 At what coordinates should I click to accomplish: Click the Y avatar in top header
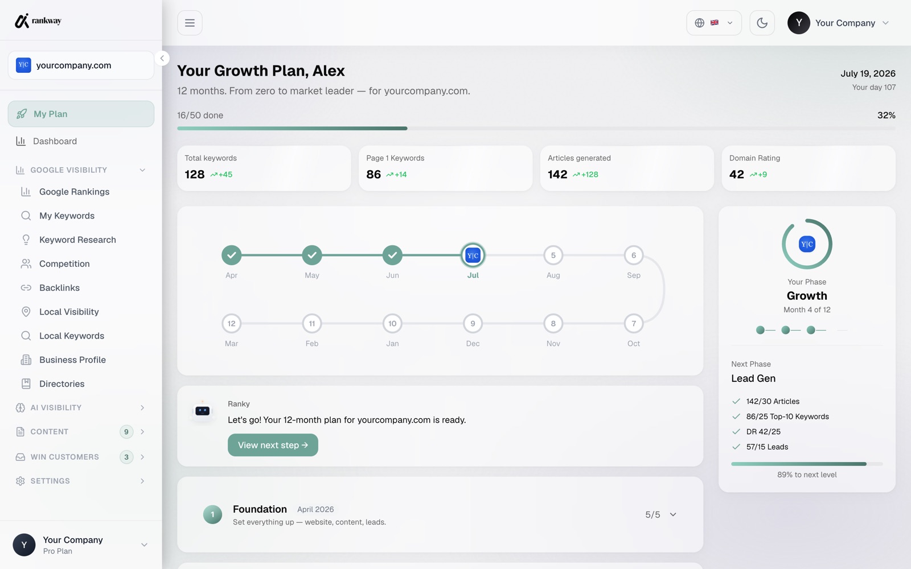(x=799, y=23)
